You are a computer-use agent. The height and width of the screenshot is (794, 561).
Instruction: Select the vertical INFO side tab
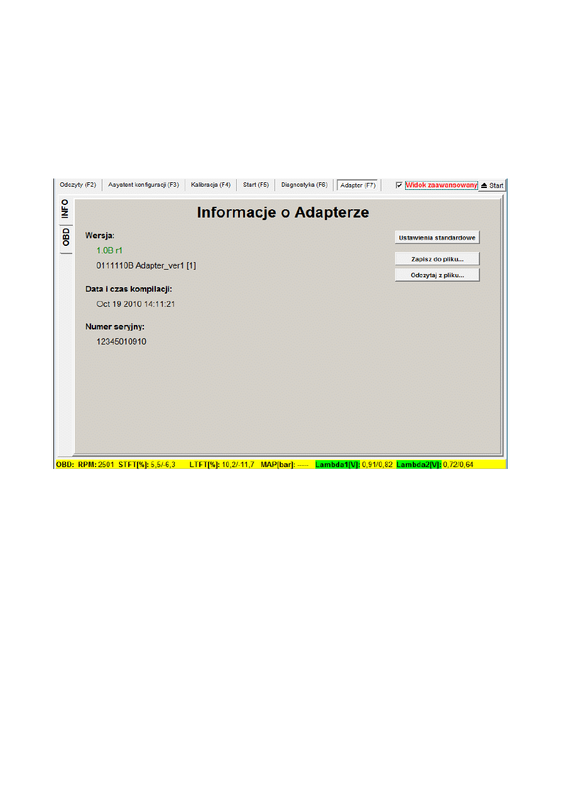[65, 209]
